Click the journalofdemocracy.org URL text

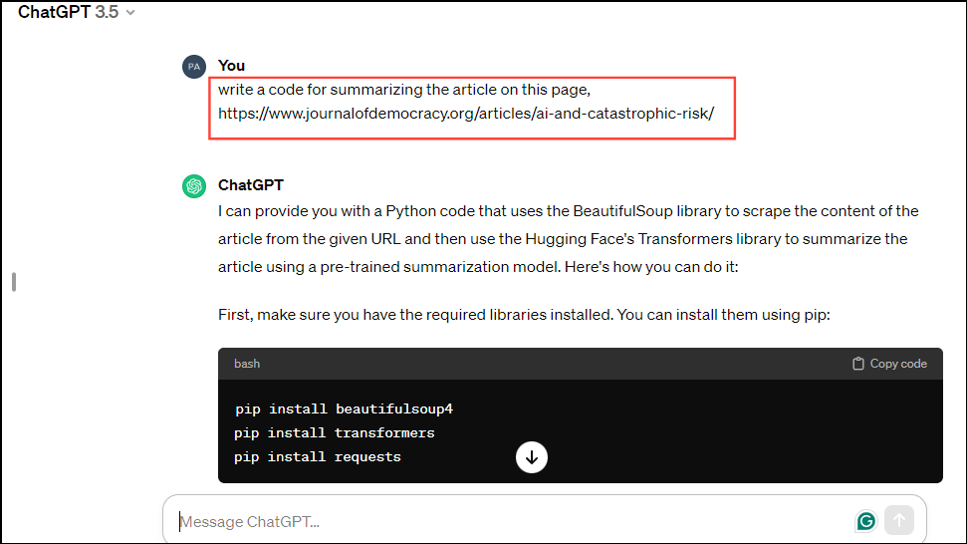click(466, 114)
